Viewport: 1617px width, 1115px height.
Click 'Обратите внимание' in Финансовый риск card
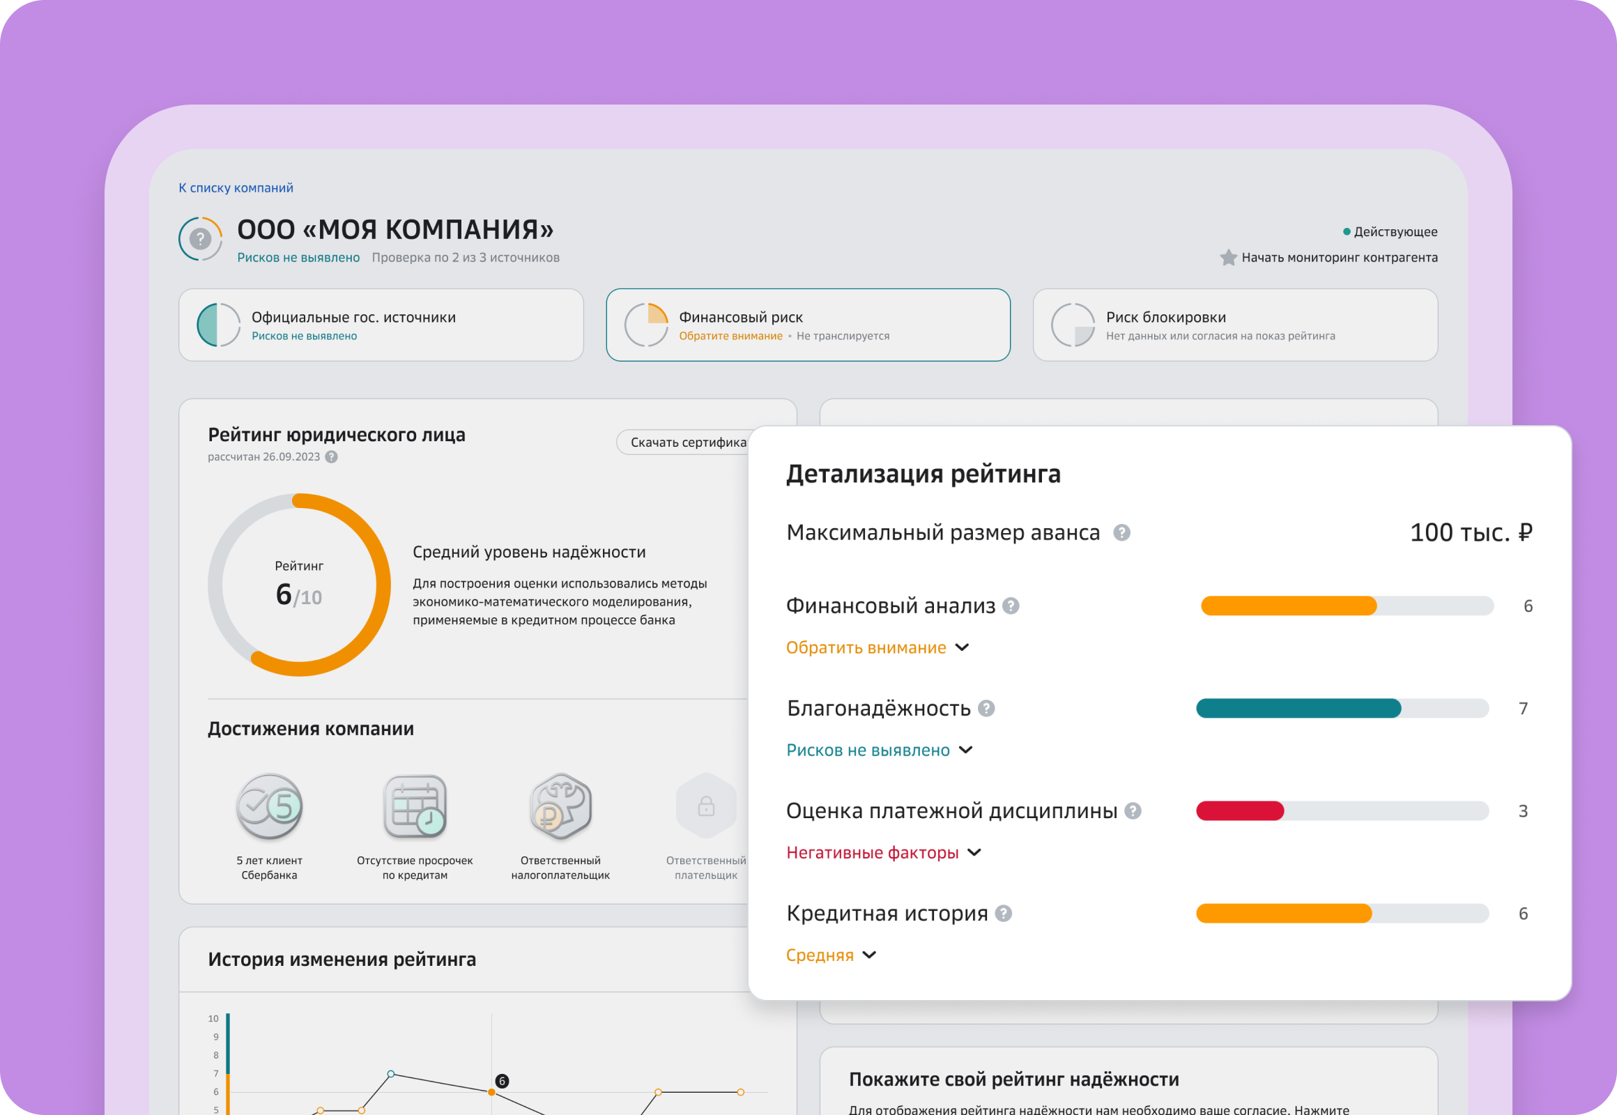[730, 336]
